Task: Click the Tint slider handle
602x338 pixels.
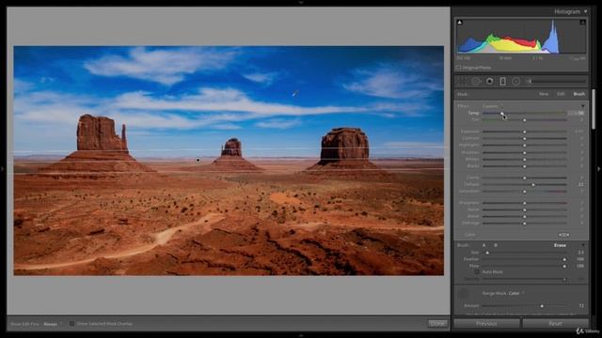Action: pos(525,120)
